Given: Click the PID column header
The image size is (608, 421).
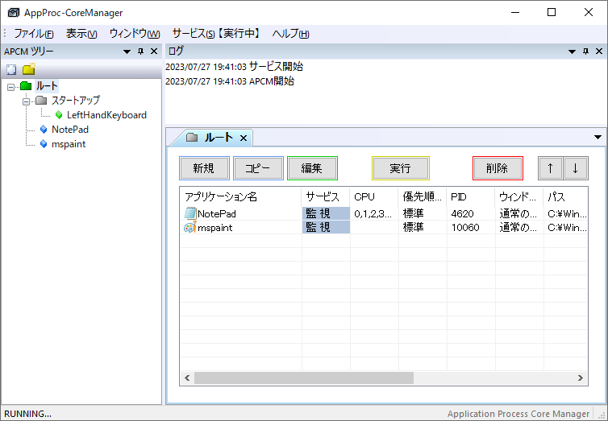Looking at the screenshot, I should pyautogui.click(x=470, y=196).
